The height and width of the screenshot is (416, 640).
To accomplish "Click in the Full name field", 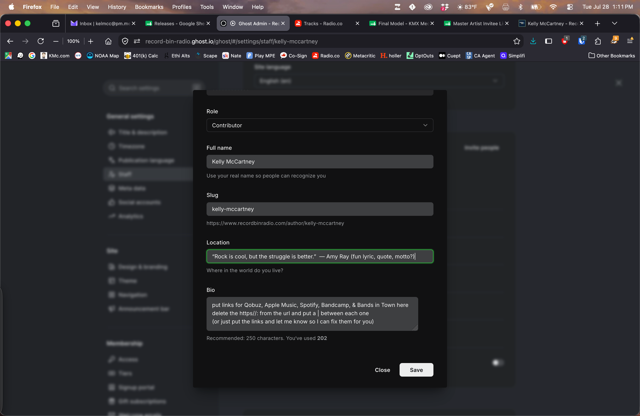I will 320,162.
